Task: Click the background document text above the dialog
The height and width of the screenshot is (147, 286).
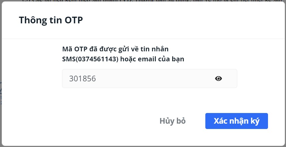Action: (x=153, y=1)
